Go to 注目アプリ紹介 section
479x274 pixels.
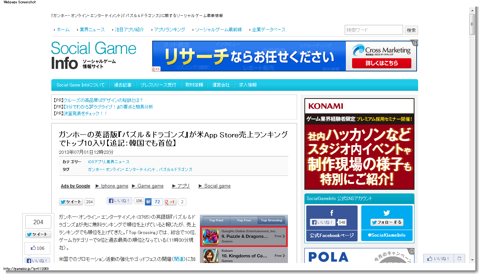[129, 30]
